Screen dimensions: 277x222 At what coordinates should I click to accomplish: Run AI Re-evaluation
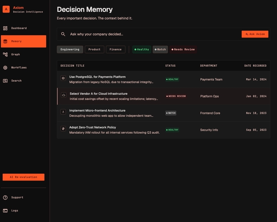pos(24,177)
